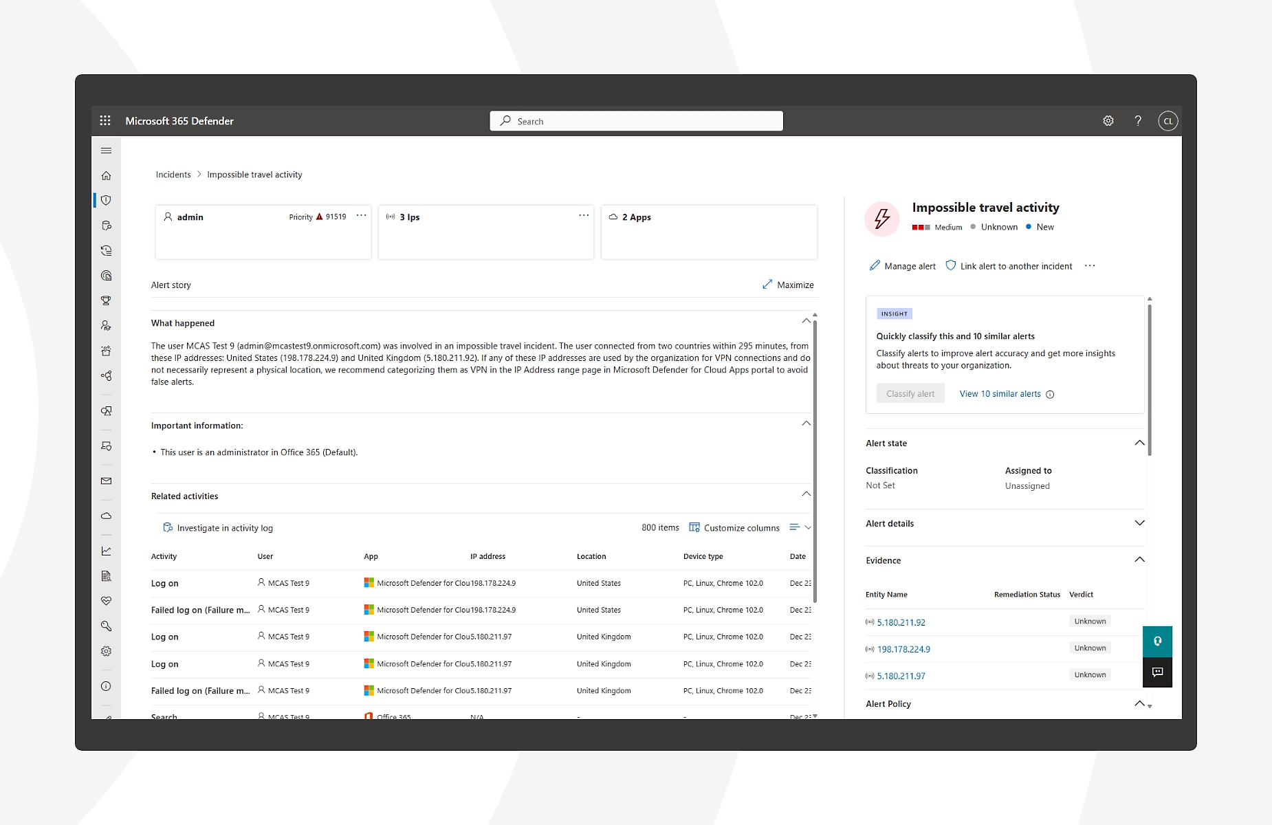Expand the Alert details section

point(1139,523)
